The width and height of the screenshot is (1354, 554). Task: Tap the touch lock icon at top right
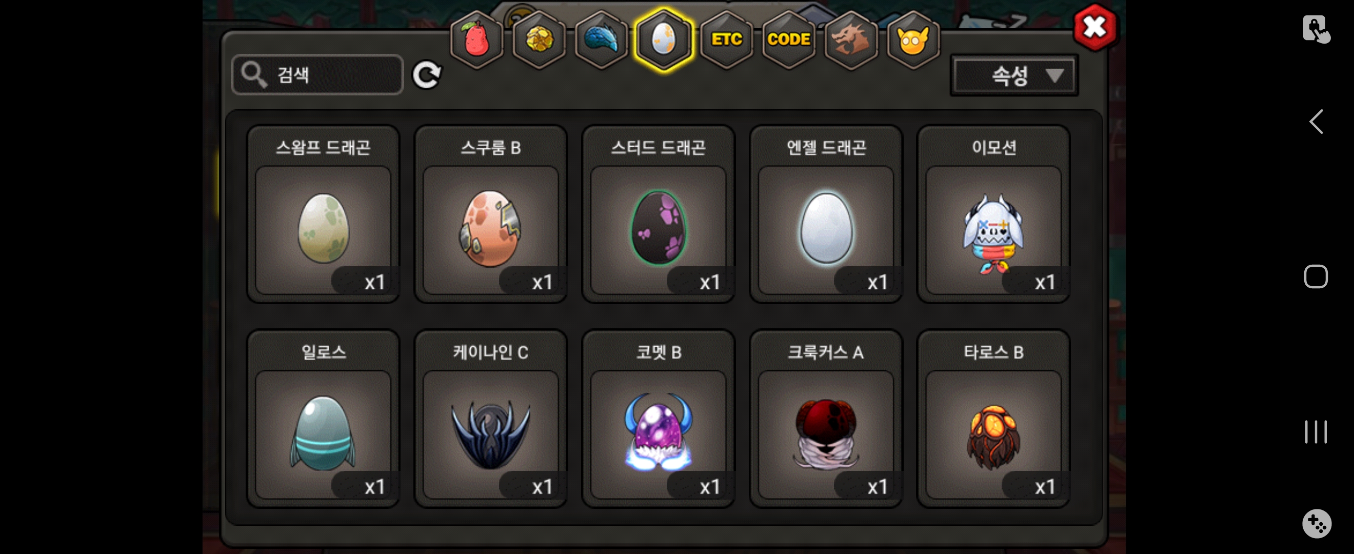tap(1316, 29)
